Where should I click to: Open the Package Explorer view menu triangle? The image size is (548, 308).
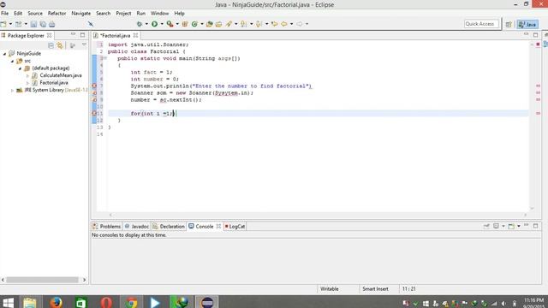point(84,45)
